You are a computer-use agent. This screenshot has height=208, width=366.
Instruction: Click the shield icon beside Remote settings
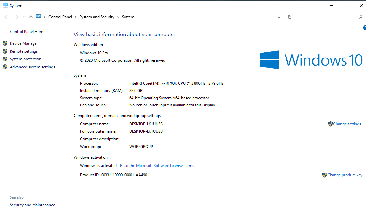(x=5, y=51)
